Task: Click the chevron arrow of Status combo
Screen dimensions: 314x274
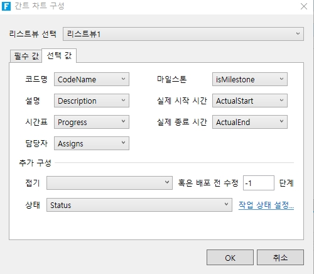Action: [x=226, y=204]
